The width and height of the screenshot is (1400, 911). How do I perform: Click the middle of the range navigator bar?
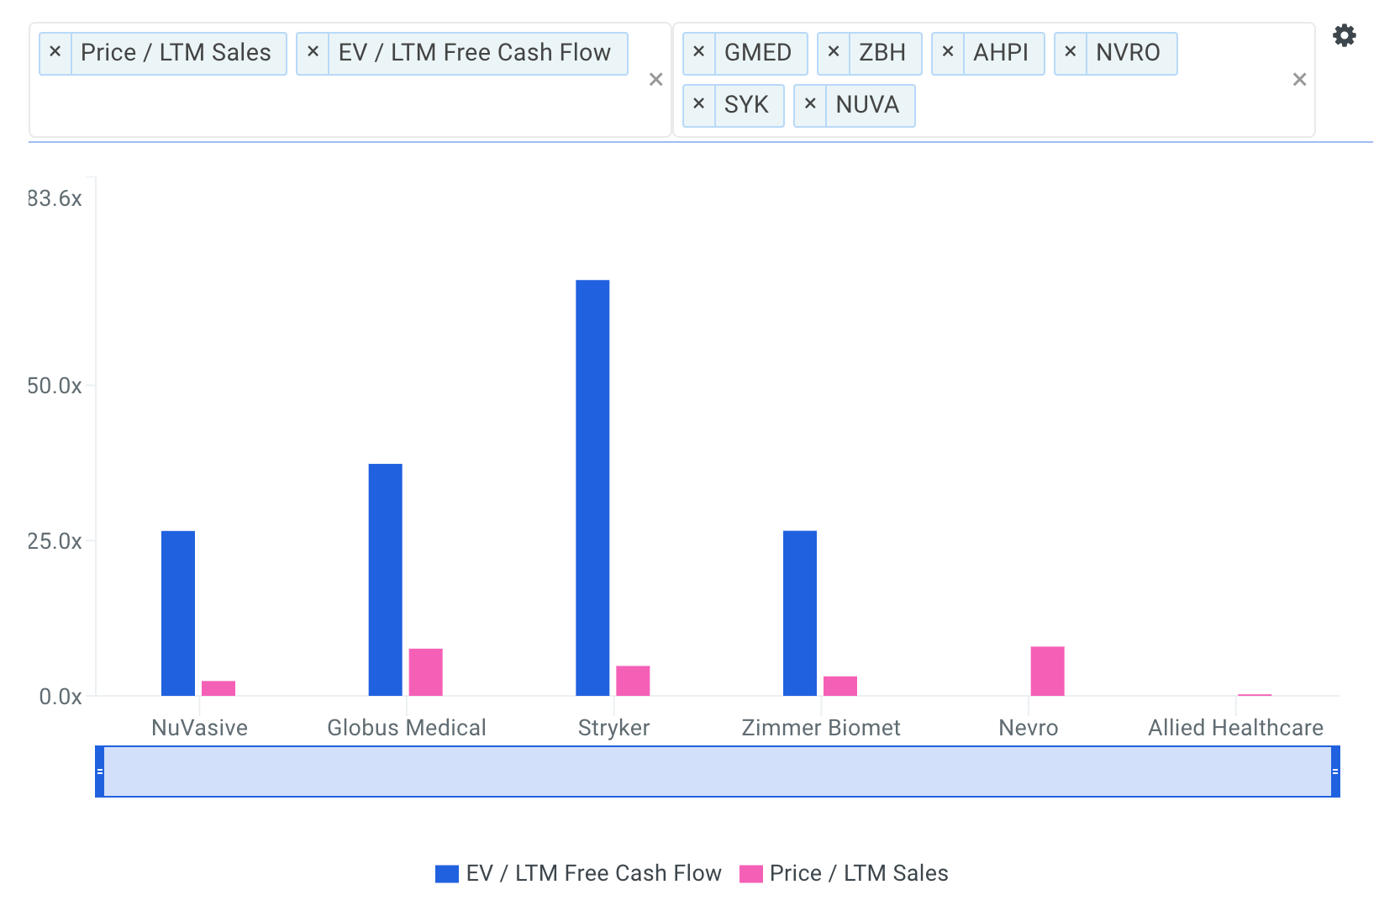pos(718,771)
